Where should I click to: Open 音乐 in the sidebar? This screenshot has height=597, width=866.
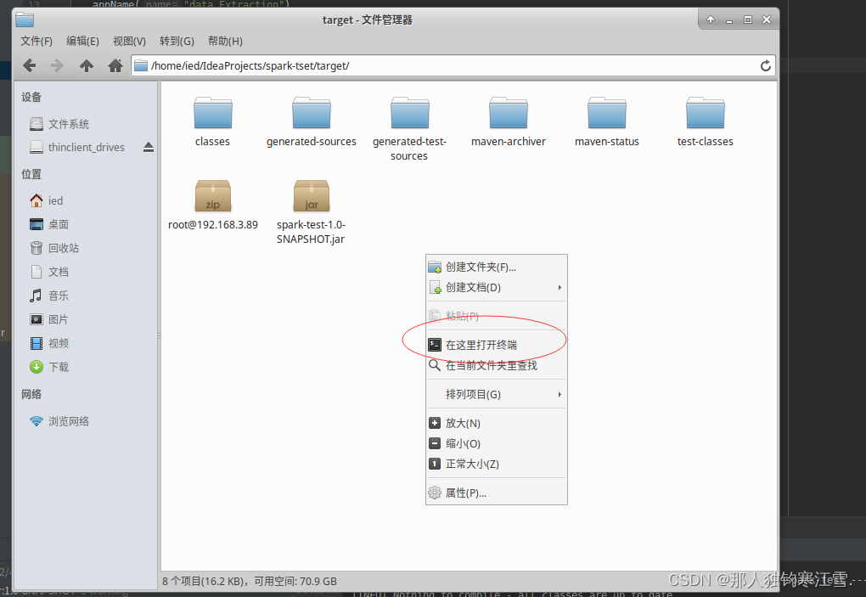click(x=49, y=296)
